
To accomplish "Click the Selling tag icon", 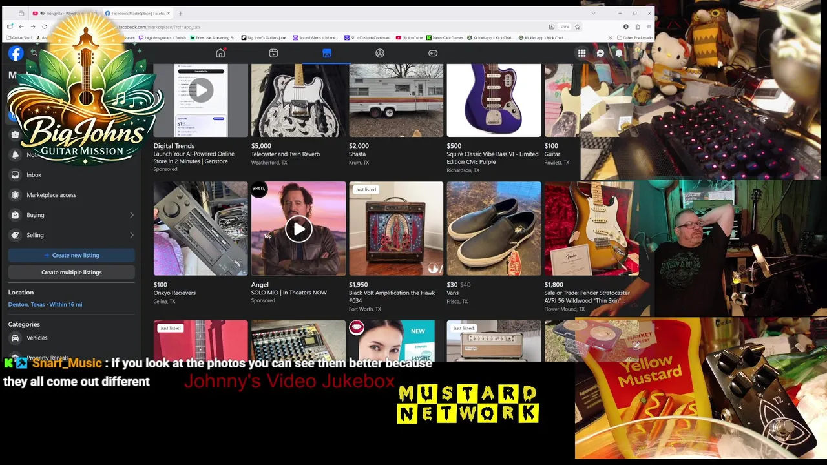I will click(16, 235).
